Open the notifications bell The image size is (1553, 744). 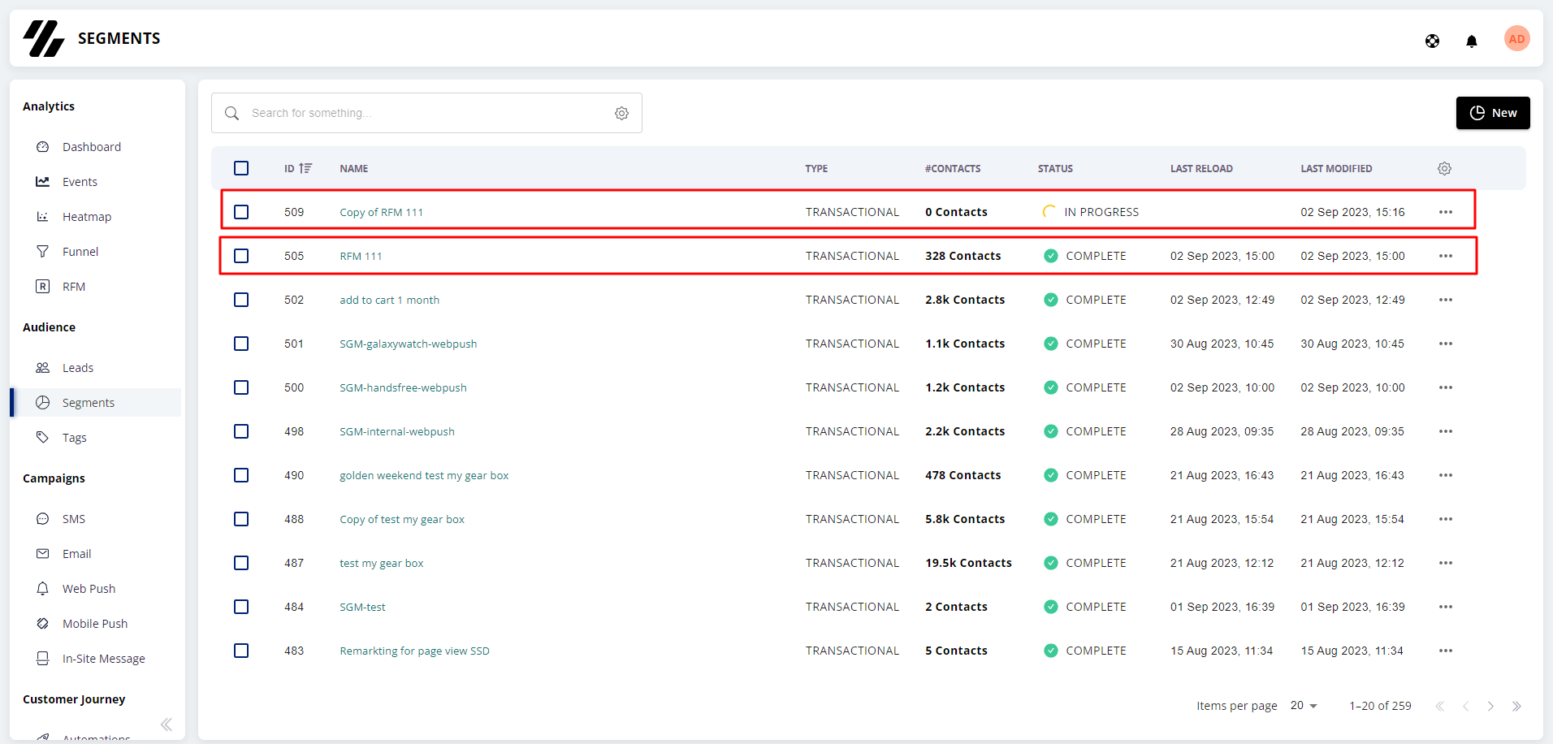[x=1471, y=41]
